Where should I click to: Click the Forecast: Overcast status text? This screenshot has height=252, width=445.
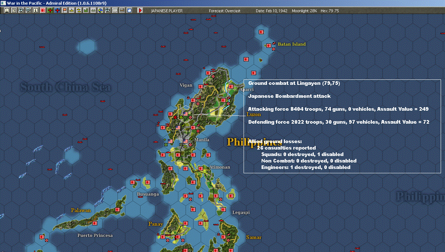point(224,11)
